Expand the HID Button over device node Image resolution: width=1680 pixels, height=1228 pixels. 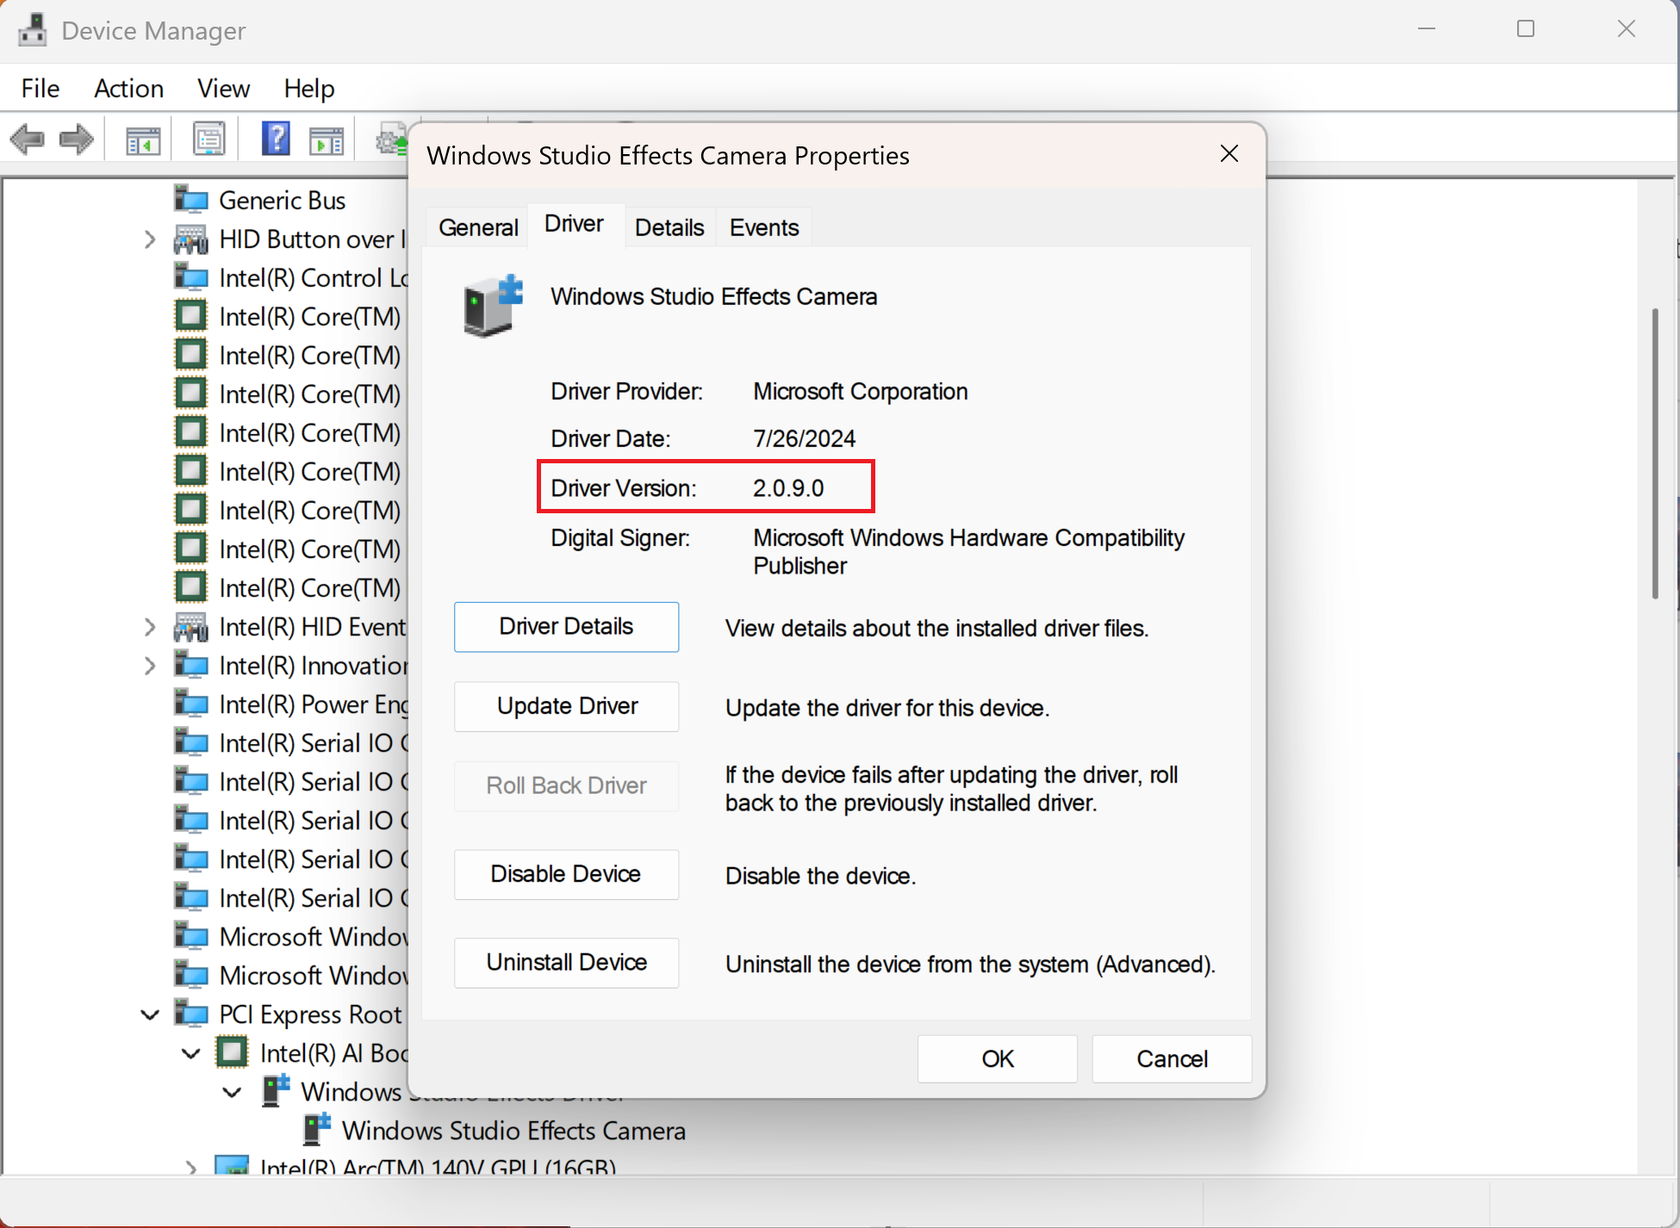150,239
